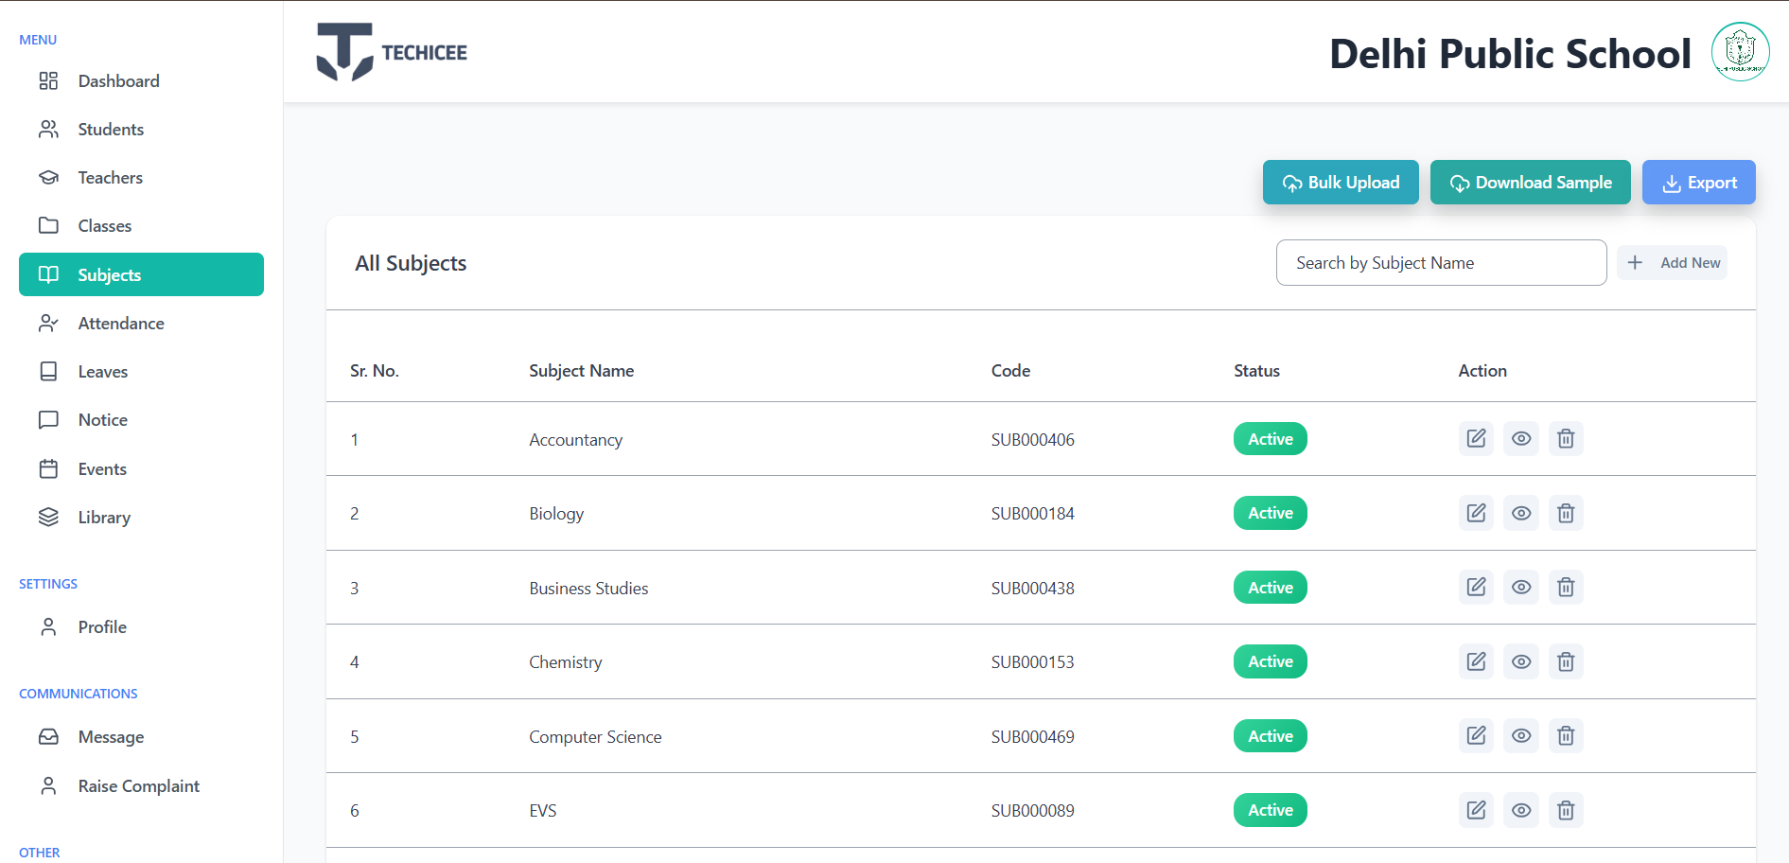1789x863 pixels.
Task: Click the edit pencil icon for Accountancy
Action: [x=1476, y=438]
